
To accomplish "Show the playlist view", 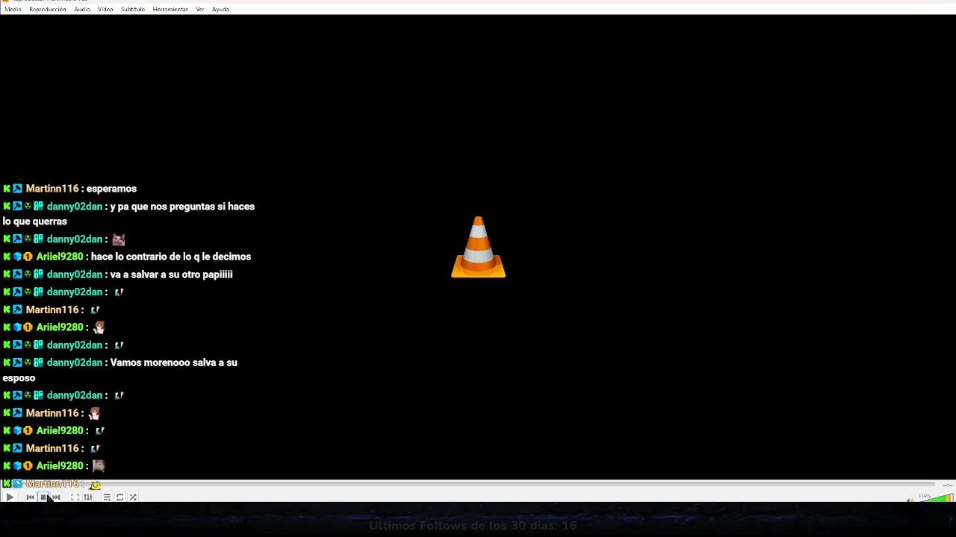I will click(107, 497).
